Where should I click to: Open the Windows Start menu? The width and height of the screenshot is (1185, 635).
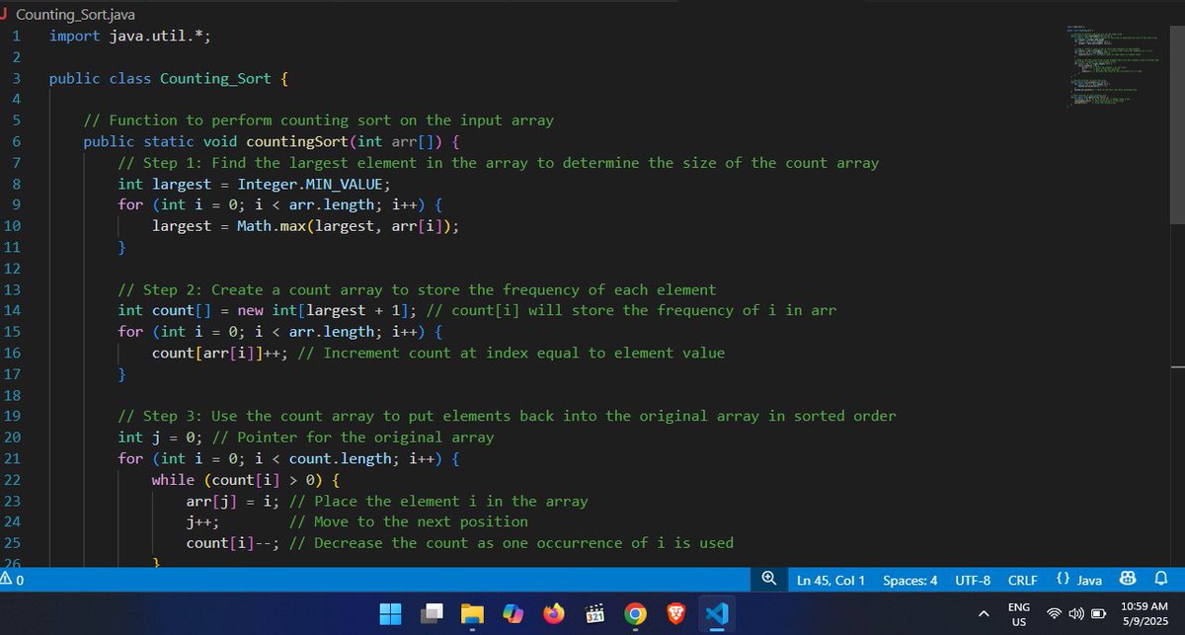coord(392,613)
